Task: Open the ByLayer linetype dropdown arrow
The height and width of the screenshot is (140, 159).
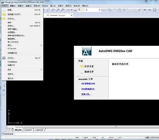Action: coord(72,15)
